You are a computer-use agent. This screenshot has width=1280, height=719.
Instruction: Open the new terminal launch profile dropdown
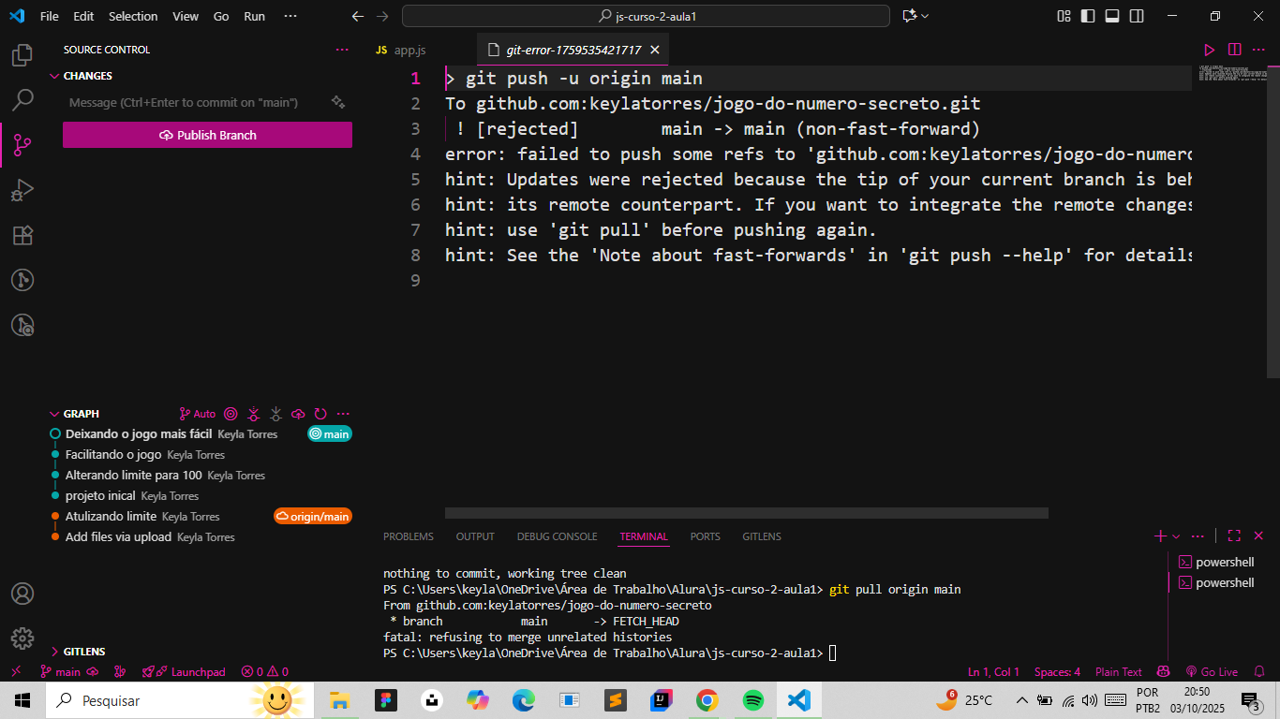pos(1176,536)
